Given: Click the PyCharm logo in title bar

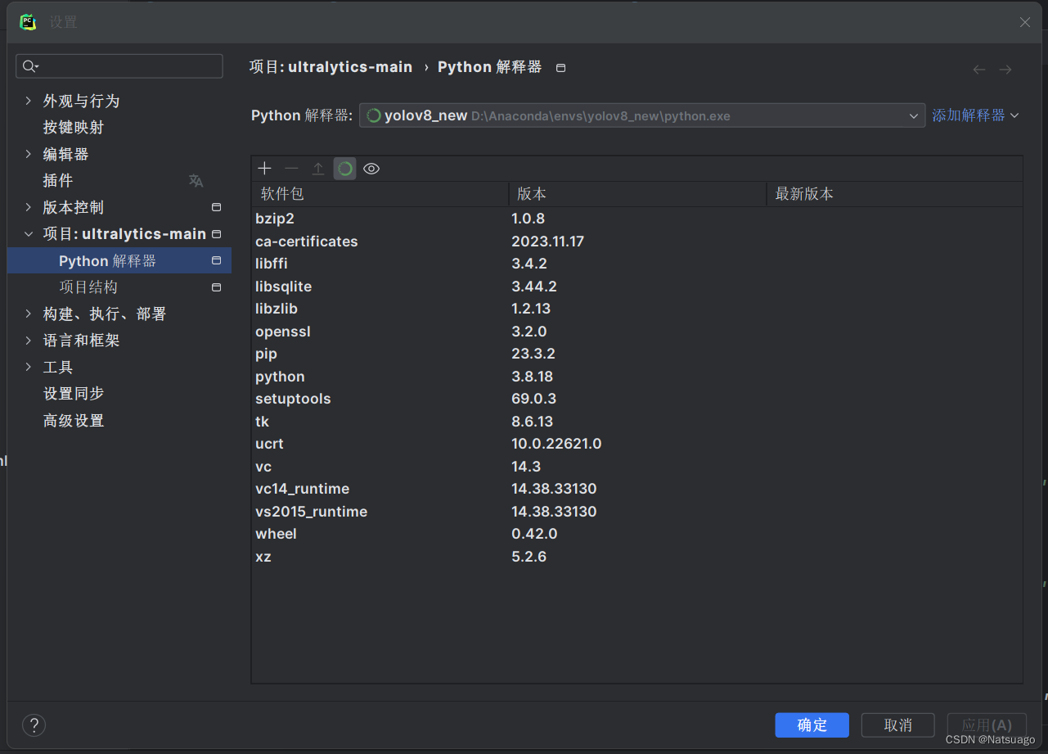Looking at the screenshot, I should (x=29, y=22).
